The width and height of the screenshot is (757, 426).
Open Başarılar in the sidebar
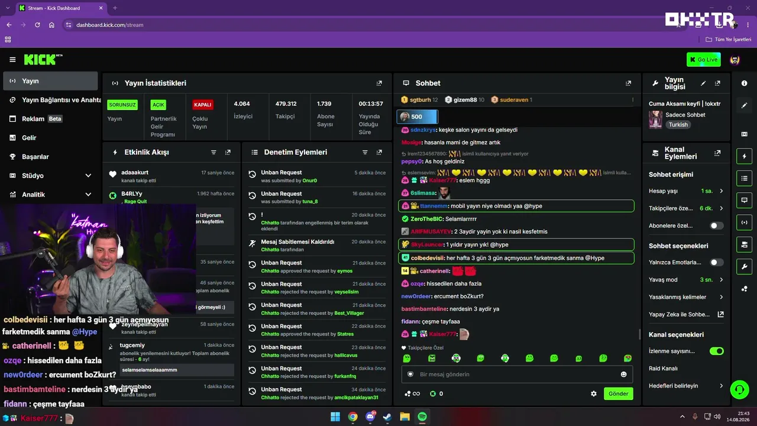click(50, 157)
